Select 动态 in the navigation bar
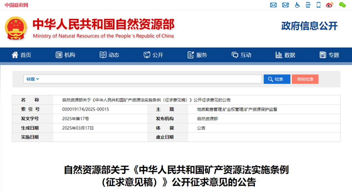 110,55
